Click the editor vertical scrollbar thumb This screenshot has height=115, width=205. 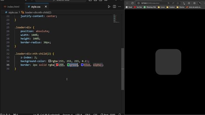click(x=122, y=69)
